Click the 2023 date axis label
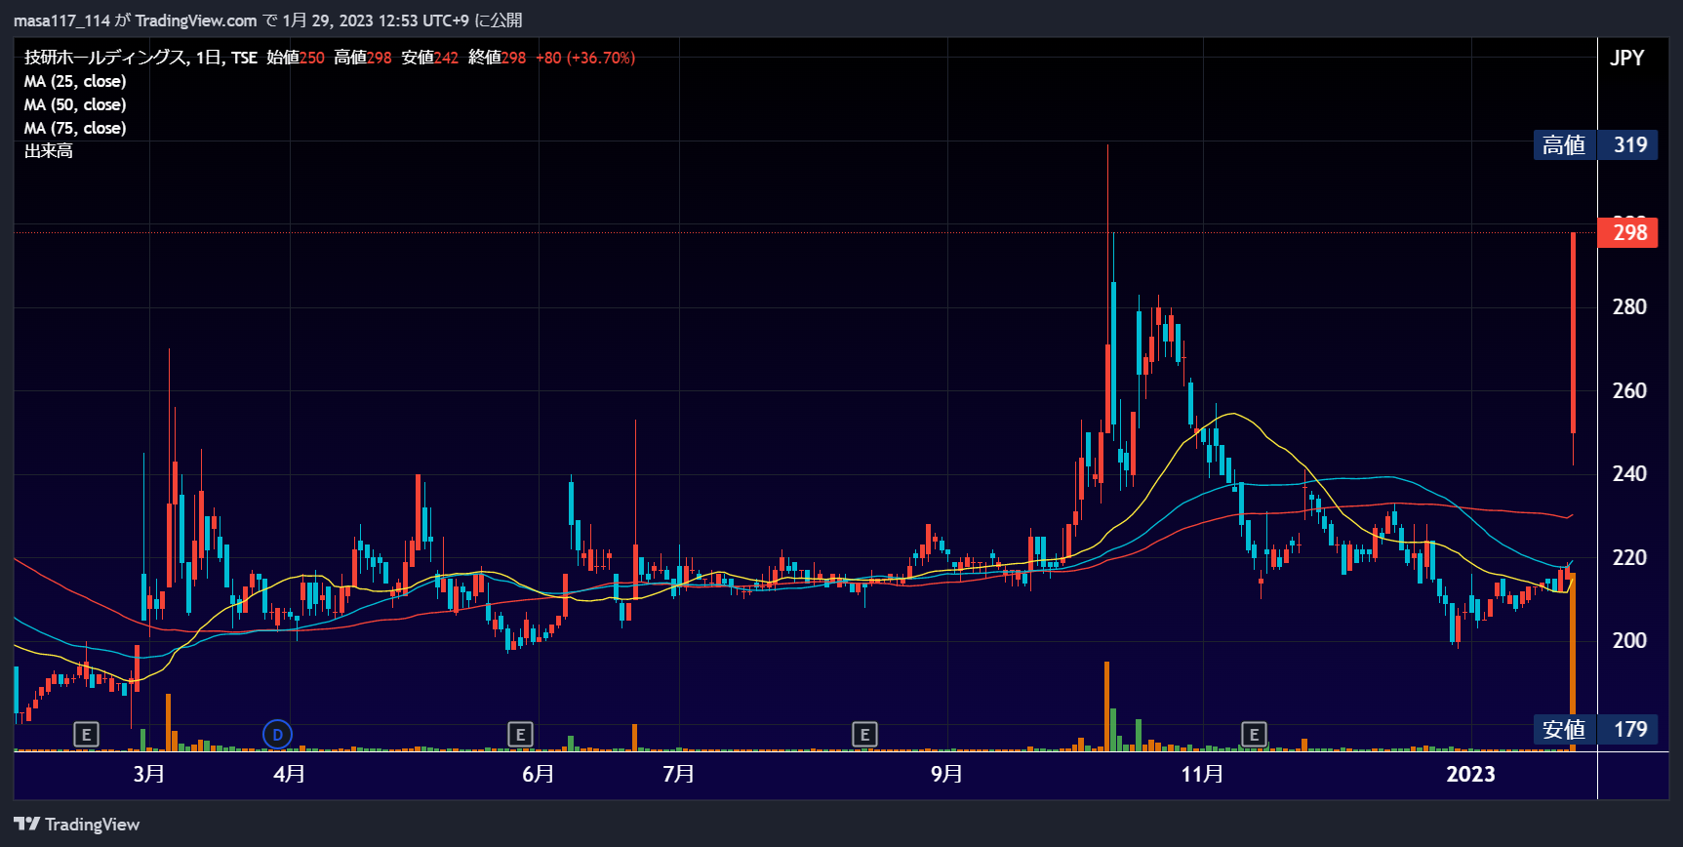The image size is (1683, 847). [1470, 774]
